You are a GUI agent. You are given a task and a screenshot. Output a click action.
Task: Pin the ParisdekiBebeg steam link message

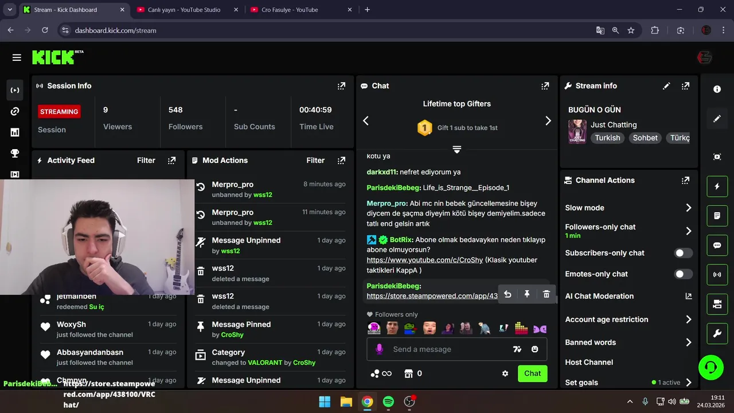point(527,294)
